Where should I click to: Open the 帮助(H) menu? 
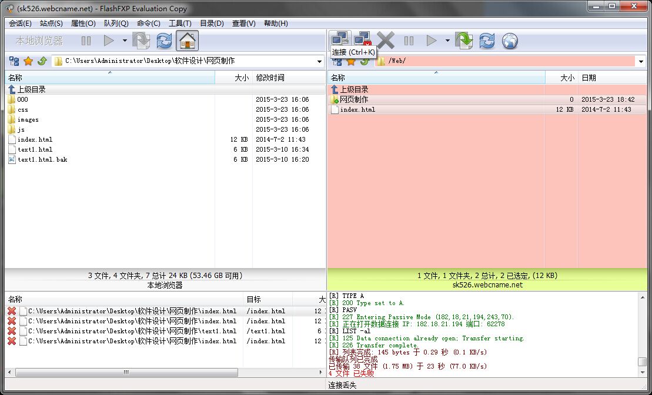tap(276, 24)
